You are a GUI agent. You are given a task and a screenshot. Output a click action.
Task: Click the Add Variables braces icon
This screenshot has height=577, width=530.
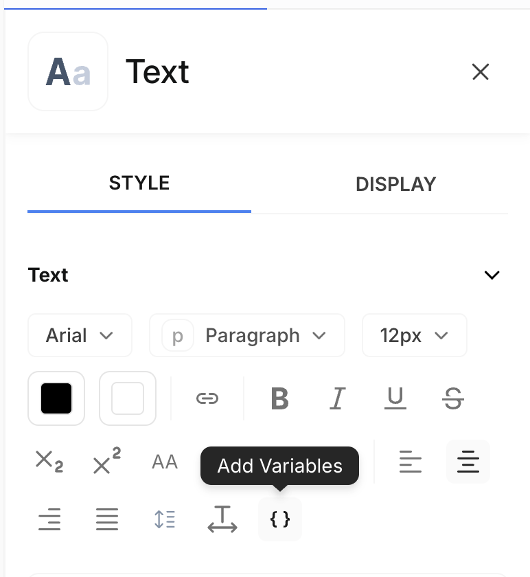pos(280,519)
